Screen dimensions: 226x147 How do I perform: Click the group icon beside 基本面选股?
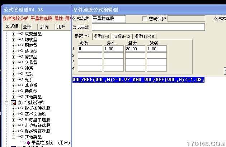coord(20,114)
